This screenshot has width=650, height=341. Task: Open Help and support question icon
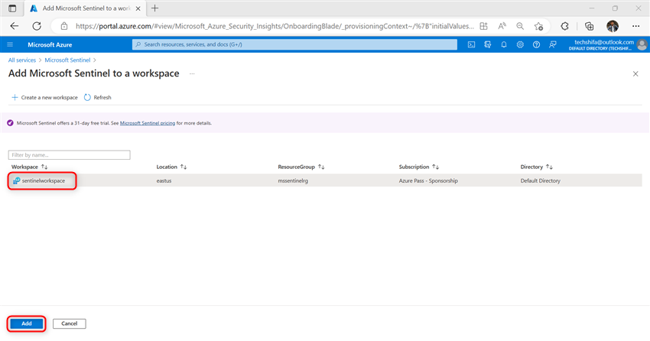point(536,44)
